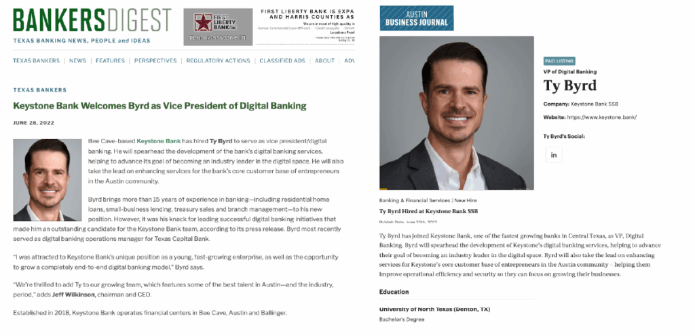This screenshot has height=336, width=695.
Task: Click the 'Education' section heading
Action: (x=394, y=292)
